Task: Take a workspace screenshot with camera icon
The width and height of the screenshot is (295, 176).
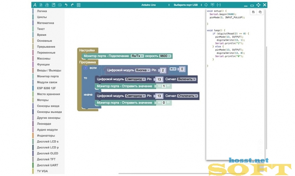Action: click(x=60, y=5)
